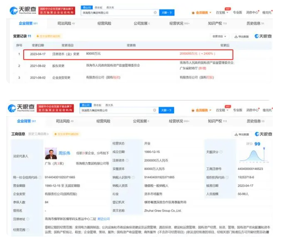This screenshot has height=246, width=285.
Task: Open the 变更项目 filter dropdown
Action: 219,36
